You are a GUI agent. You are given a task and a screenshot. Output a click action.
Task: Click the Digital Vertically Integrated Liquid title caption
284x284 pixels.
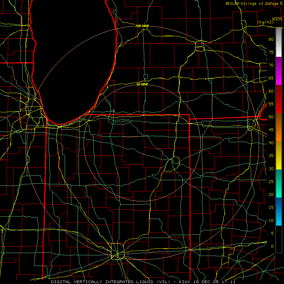[111, 282]
